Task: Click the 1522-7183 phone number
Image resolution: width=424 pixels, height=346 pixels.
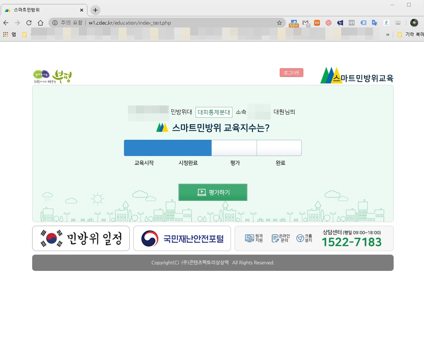Action: coord(352,242)
